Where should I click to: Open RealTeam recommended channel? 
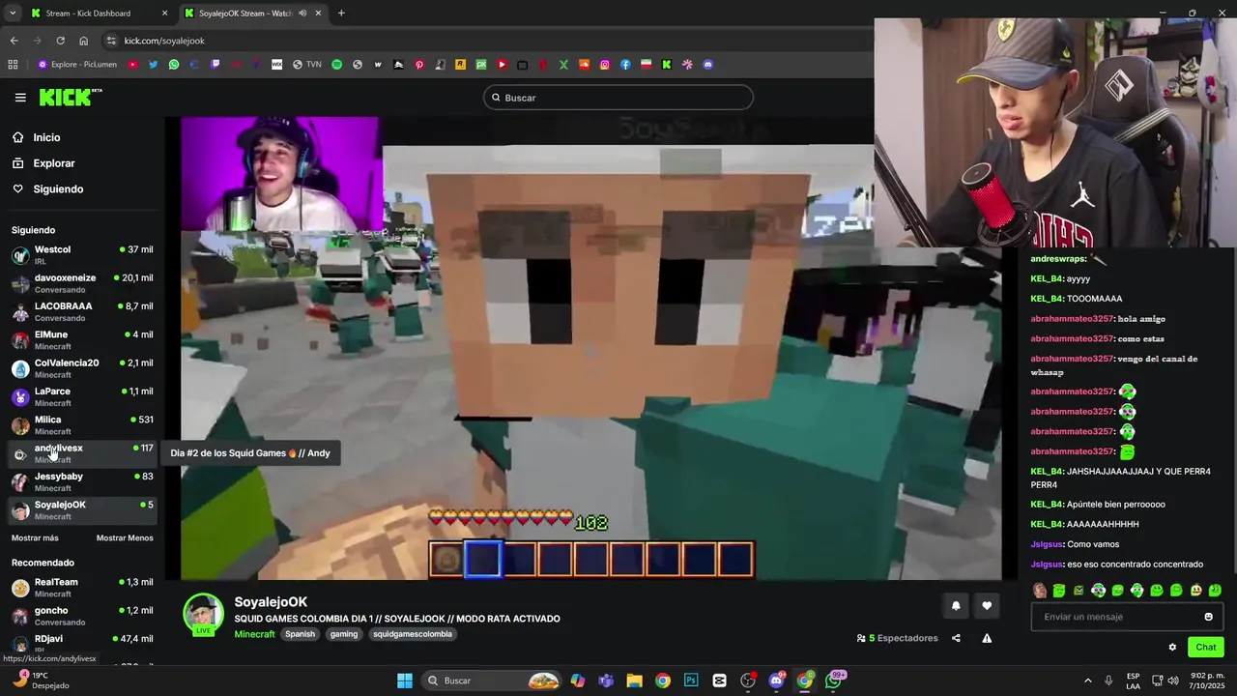(82, 588)
